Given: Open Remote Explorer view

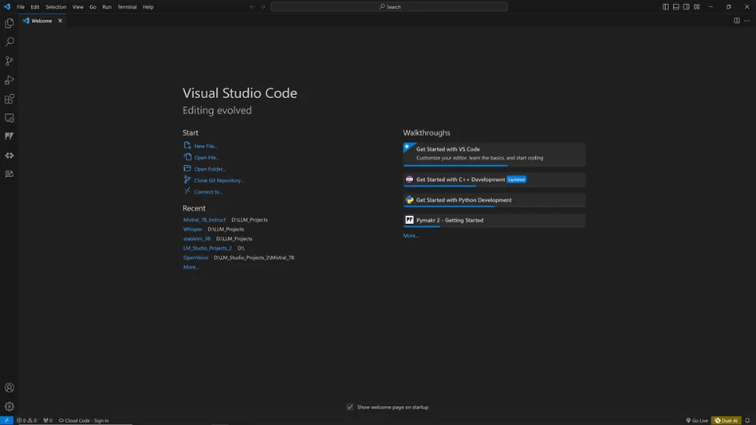Looking at the screenshot, I should 9,117.
